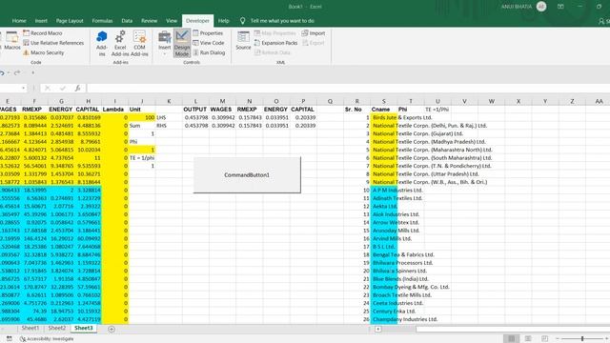Viewport: 610px width, 343px height.
Task: Open COM Add-ins dialog
Action: tap(139, 43)
